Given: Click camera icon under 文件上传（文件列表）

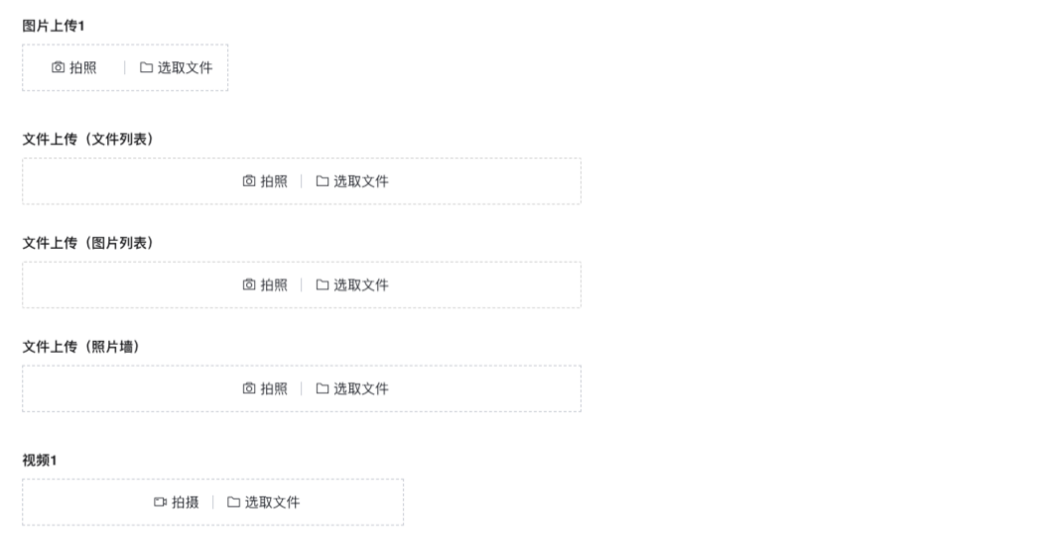Looking at the screenshot, I should (x=249, y=181).
